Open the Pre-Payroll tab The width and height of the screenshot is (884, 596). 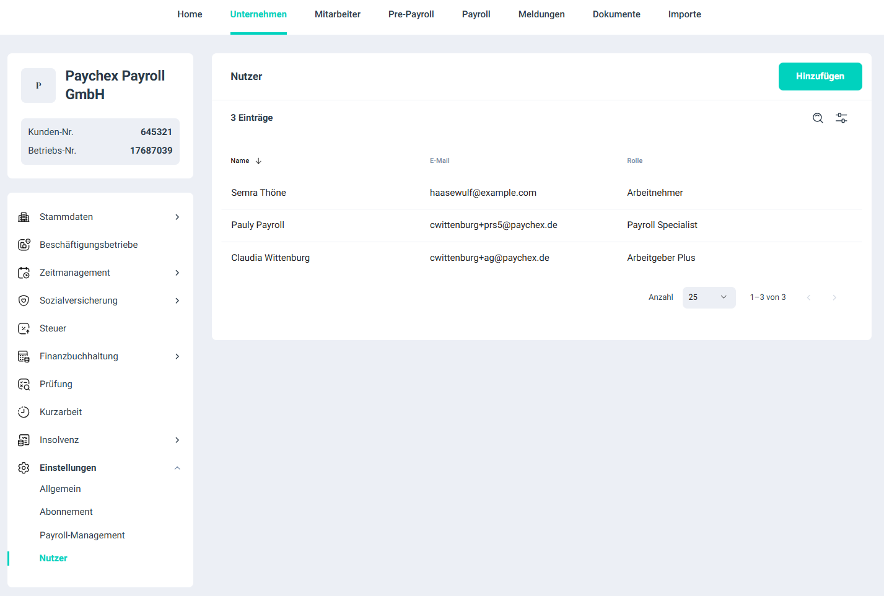click(x=411, y=14)
